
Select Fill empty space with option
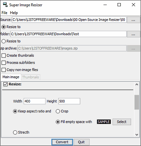tap(58, 122)
